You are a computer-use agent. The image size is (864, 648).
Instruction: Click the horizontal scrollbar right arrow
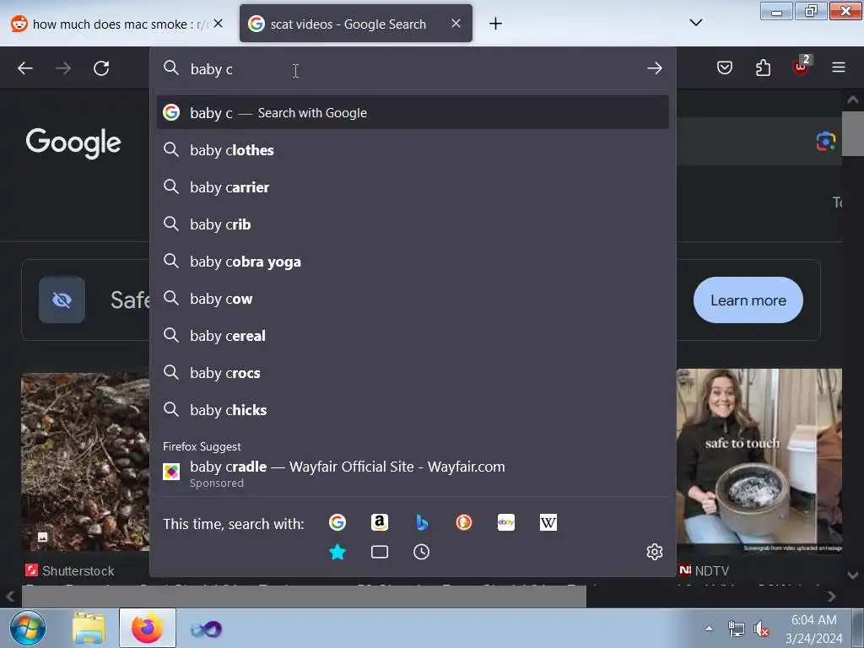(831, 597)
